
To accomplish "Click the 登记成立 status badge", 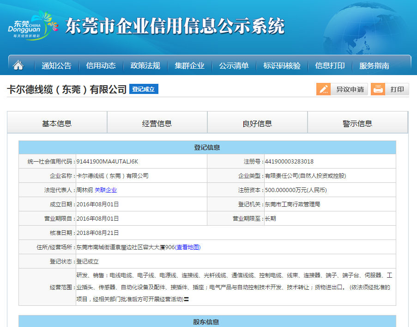I will click(144, 89).
